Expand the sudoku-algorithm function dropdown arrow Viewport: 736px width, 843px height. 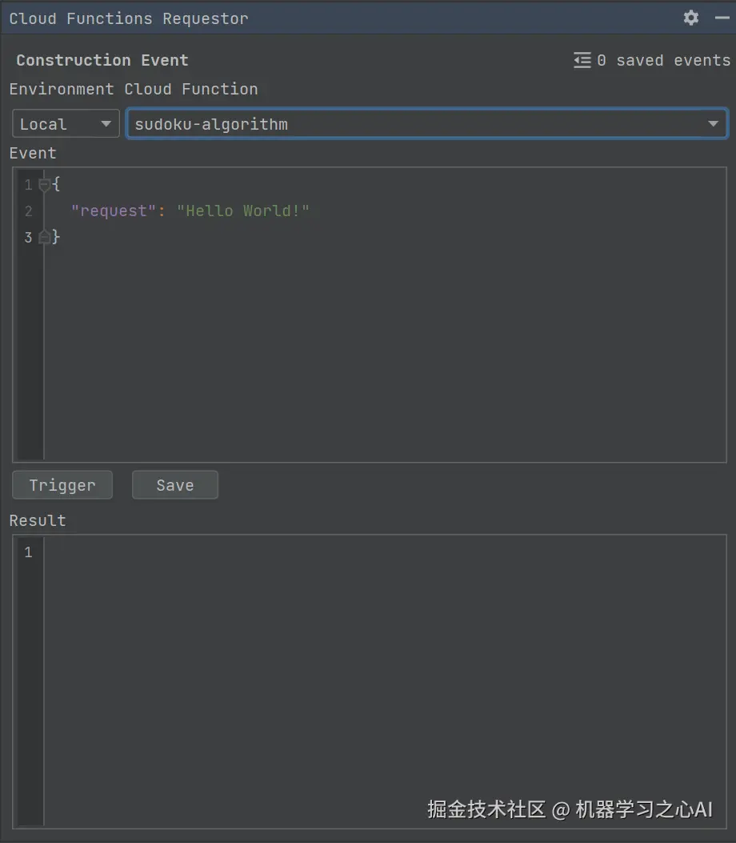(713, 124)
